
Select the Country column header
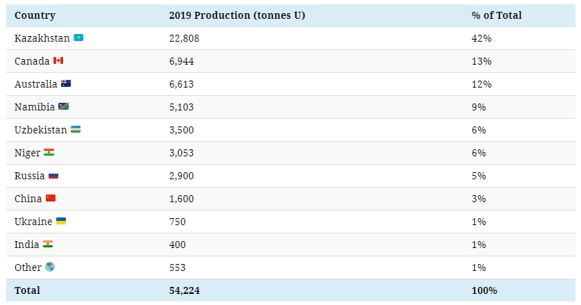[35, 15]
